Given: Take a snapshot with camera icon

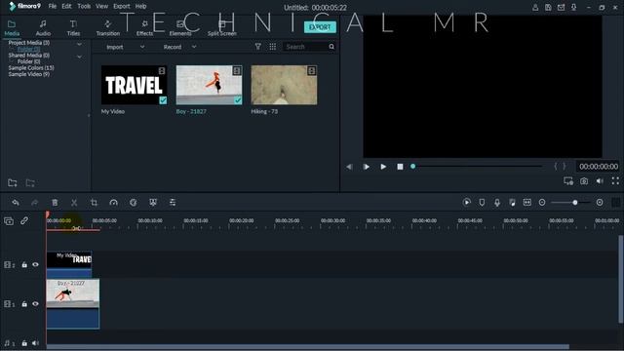Looking at the screenshot, I should (584, 181).
